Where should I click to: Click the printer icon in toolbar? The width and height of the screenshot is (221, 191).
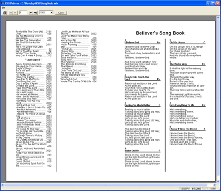click(x=4, y=13)
